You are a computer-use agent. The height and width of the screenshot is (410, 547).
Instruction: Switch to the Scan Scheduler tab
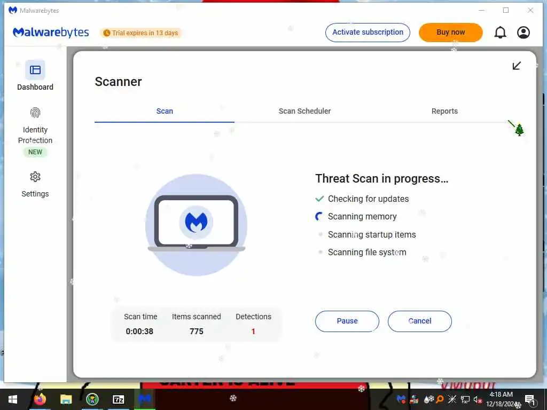coord(304,111)
